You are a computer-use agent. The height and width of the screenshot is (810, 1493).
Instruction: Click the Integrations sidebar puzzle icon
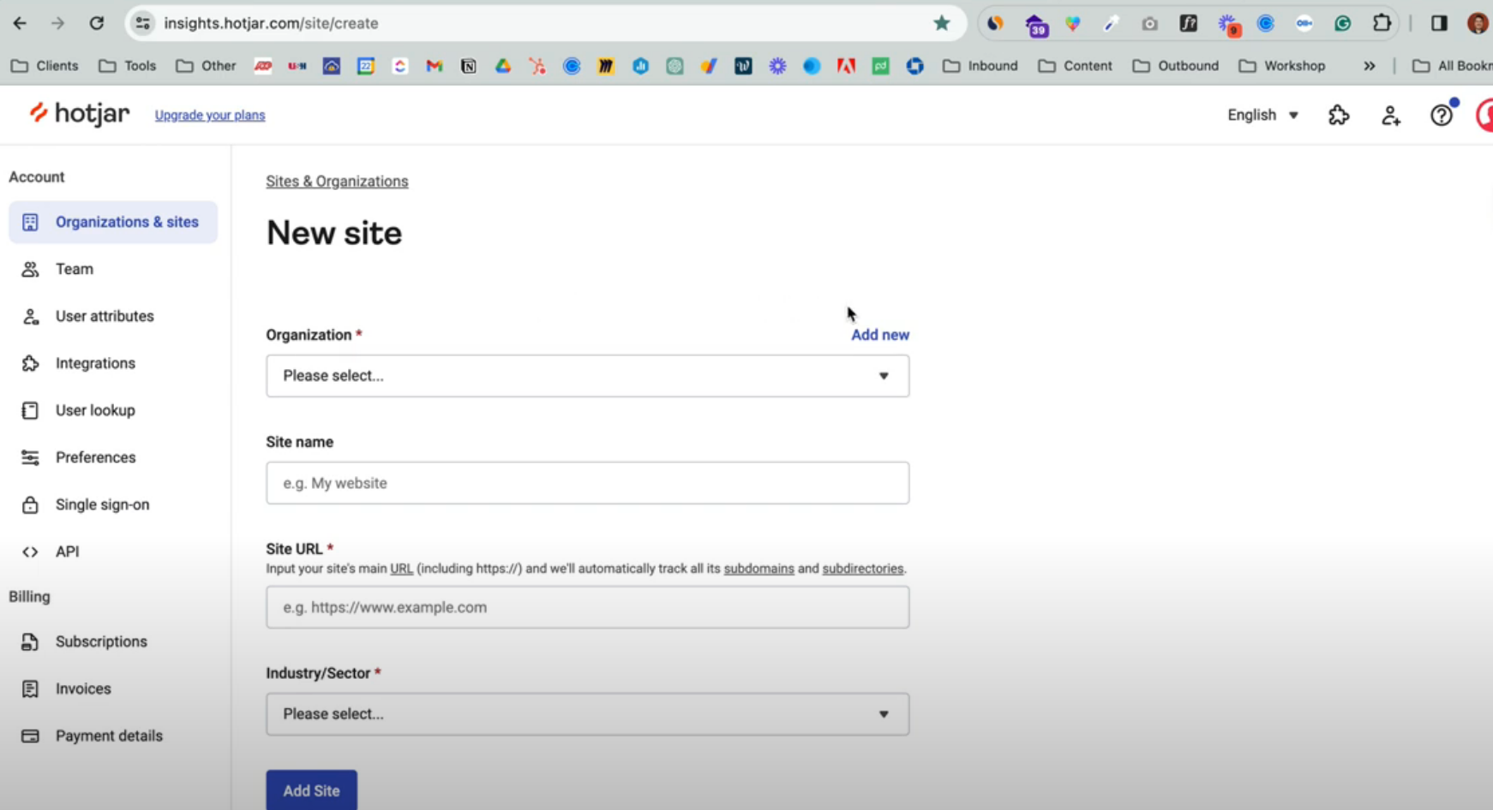(x=30, y=364)
